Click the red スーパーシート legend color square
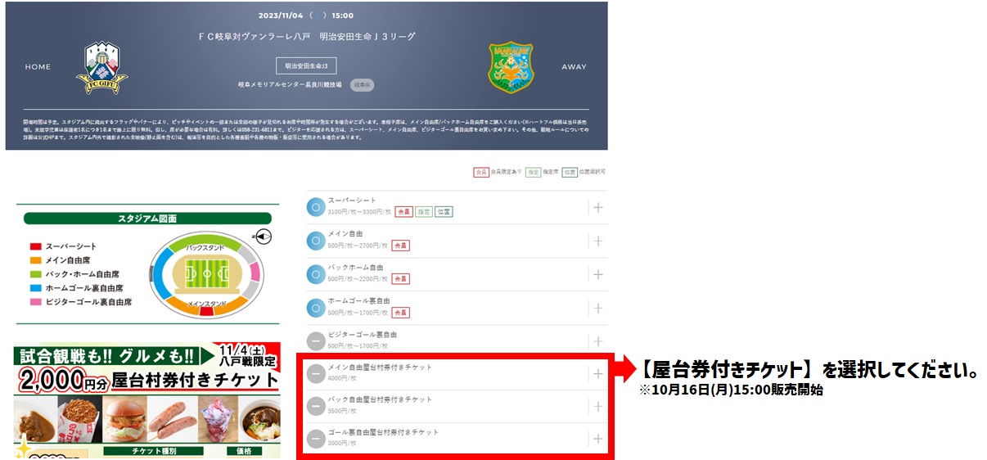The image size is (987, 460). [35, 246]
